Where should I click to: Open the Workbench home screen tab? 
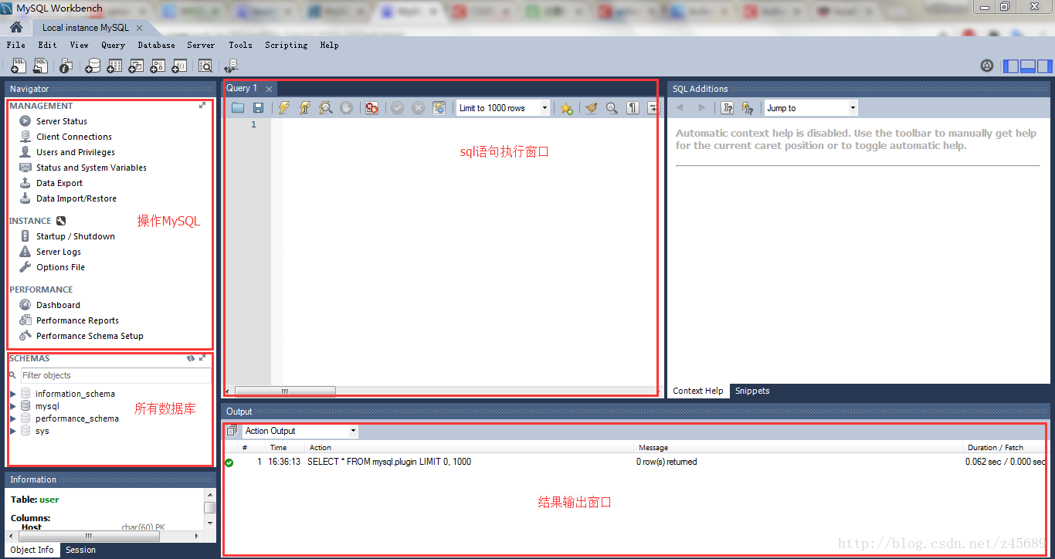click(x=15, y=27)
